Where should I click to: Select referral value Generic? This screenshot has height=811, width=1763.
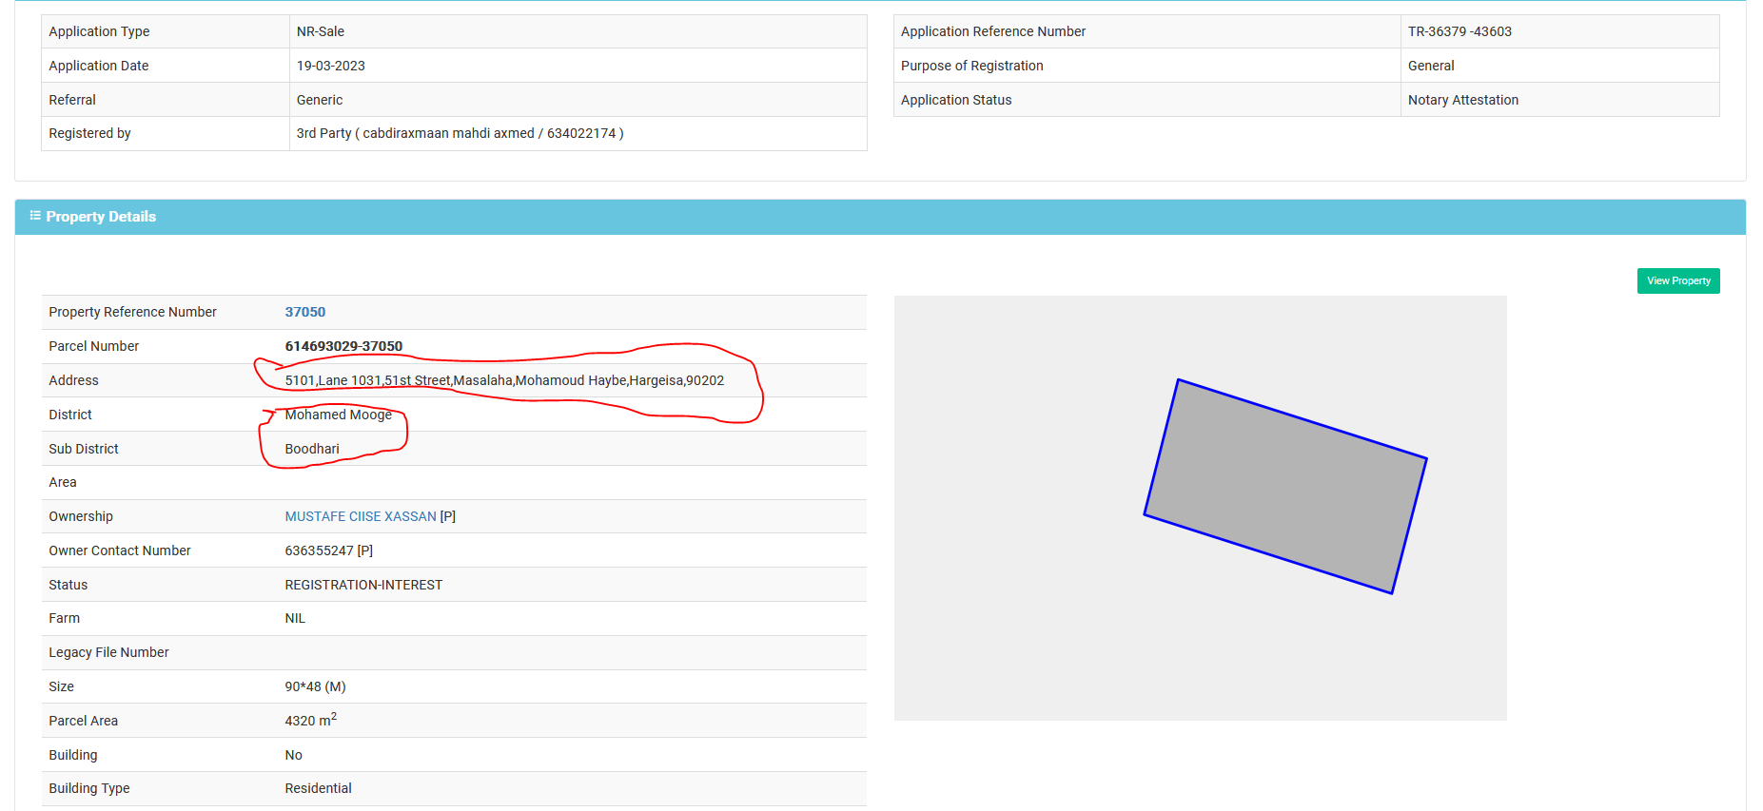319,100
